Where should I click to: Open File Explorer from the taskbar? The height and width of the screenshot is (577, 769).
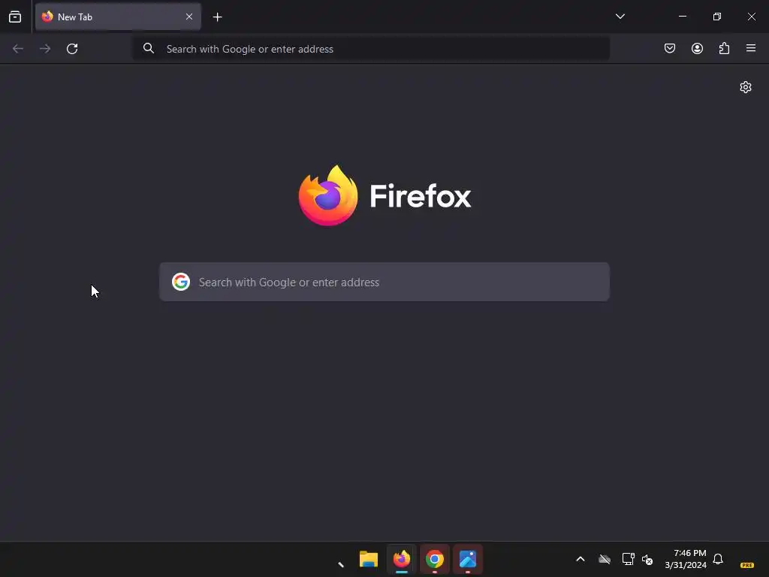pos(368,559)
